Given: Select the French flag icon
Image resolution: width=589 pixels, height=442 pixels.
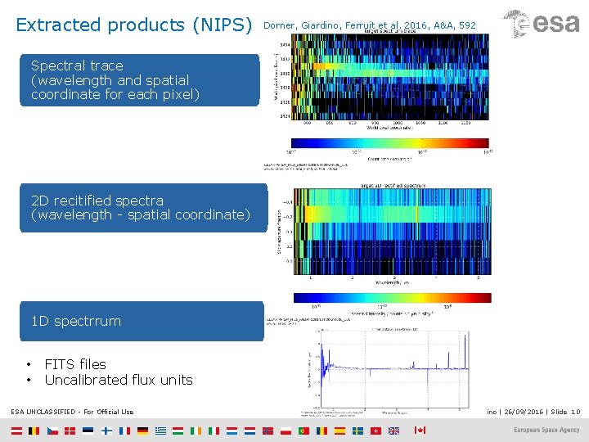Looking at the screenshot, I should click(124, 431).
